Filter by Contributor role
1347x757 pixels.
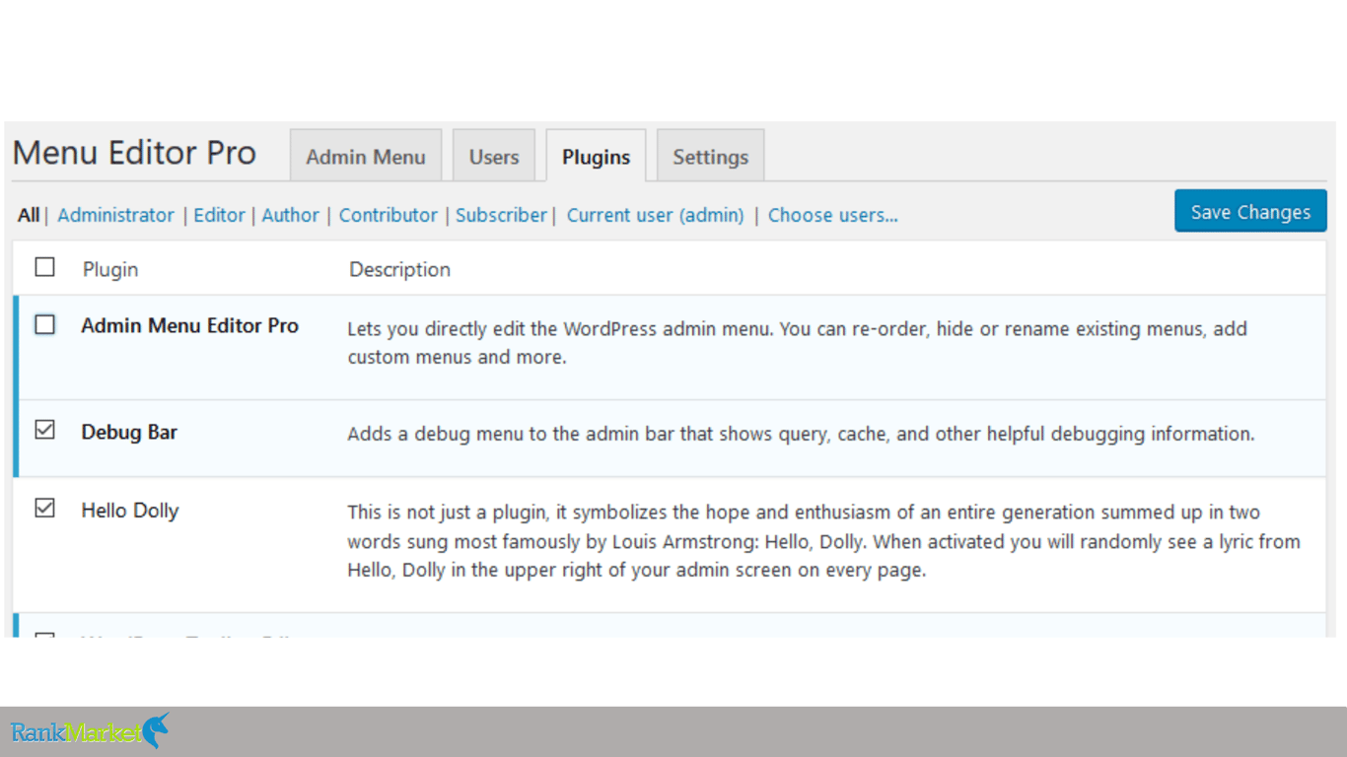click(389, 215)
